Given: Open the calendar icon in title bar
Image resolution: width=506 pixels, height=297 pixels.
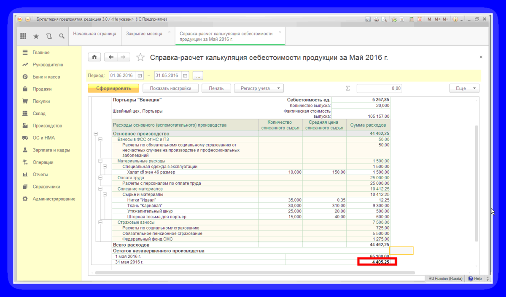Looking at the screenshot, I should click(420, 19).
